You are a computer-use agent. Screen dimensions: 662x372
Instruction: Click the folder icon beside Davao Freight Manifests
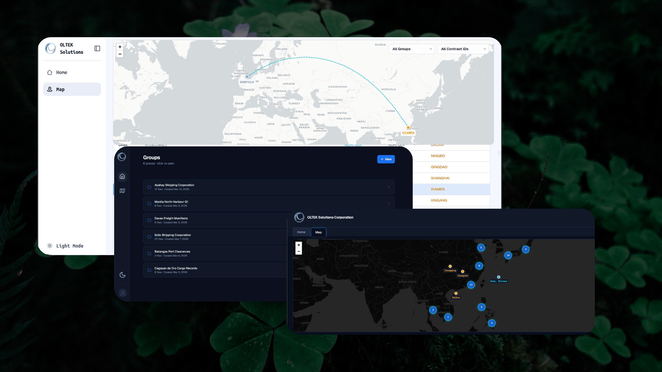[149, 220]
